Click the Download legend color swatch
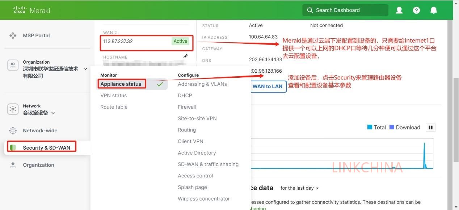Image resolution: width=459 pixels, height=210 pixels. [x=392, y=127]
